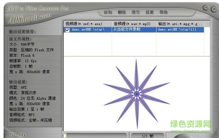Click the 帧速率: 12 fps line
This screenshot has height=138, width=219.
coord(23,61)
